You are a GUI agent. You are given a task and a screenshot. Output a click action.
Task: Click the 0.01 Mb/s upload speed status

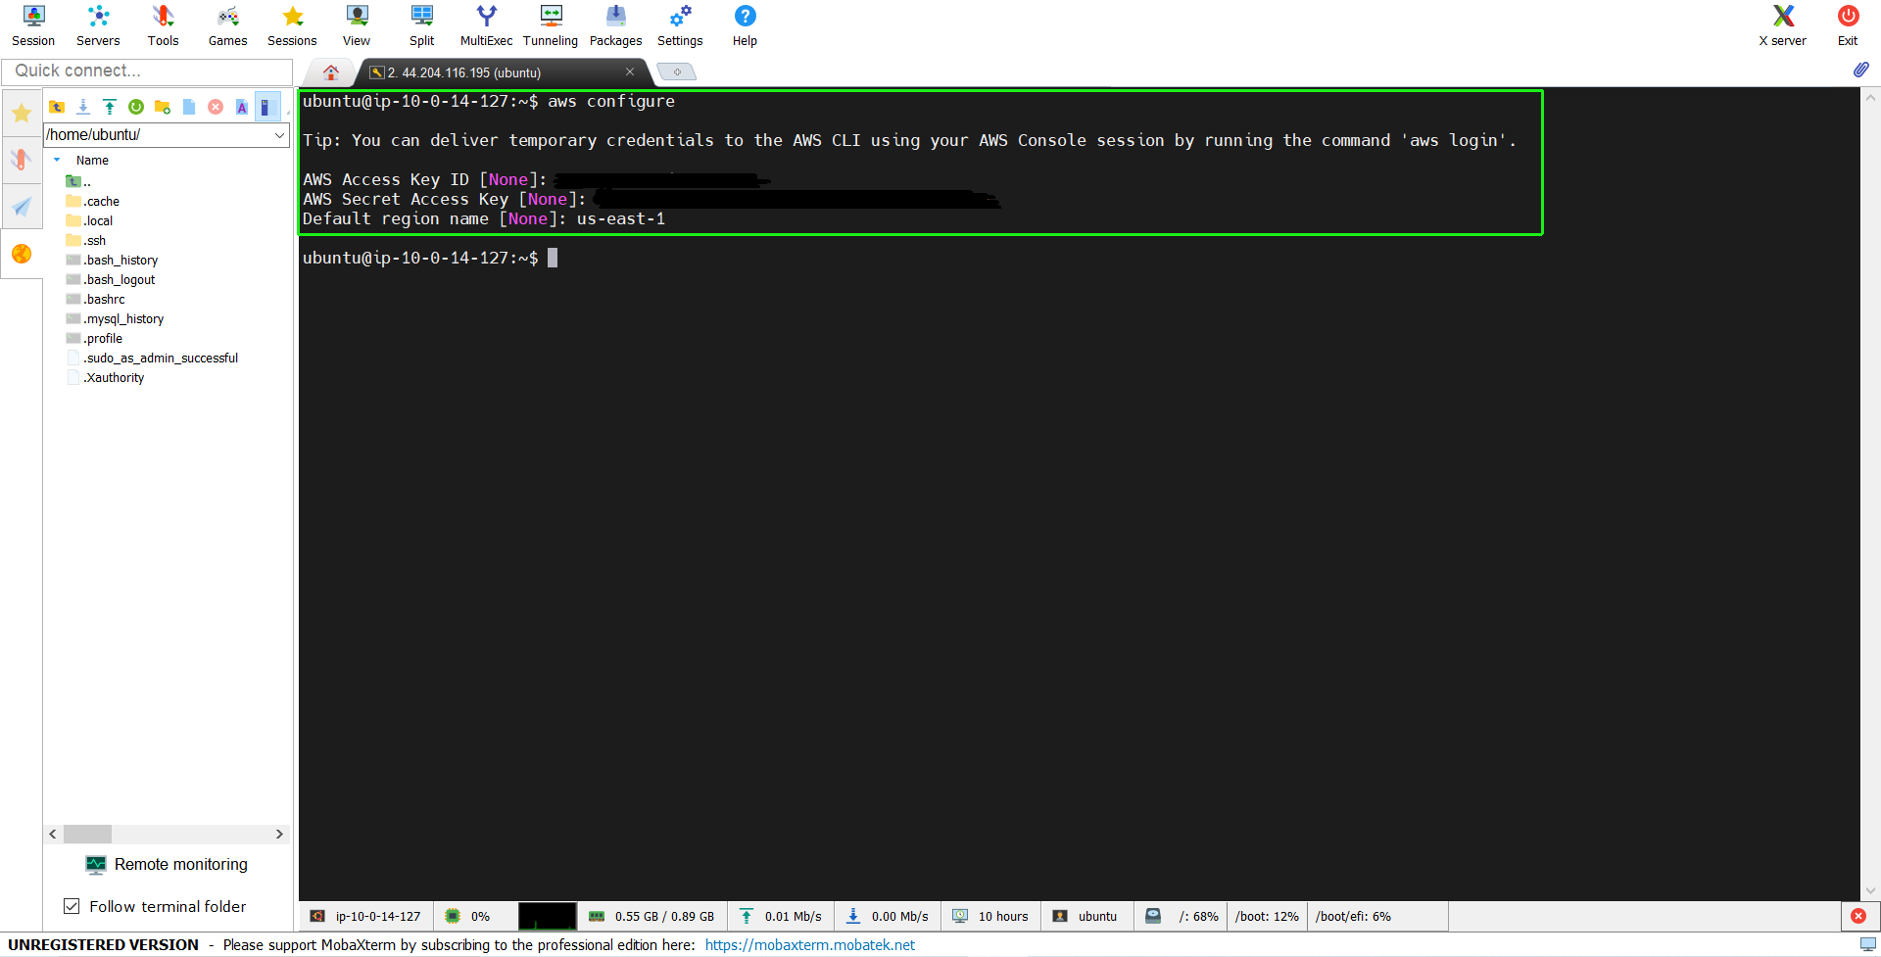coord(781,916)
